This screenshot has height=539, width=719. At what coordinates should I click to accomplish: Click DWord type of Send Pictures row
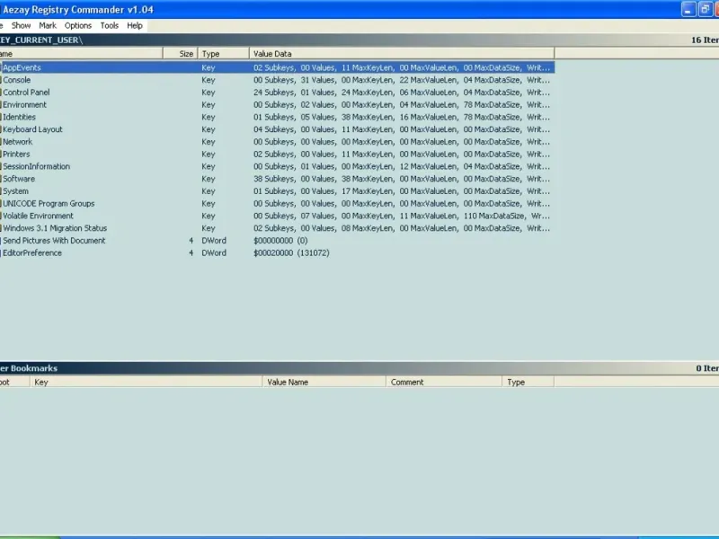(214, 241)
